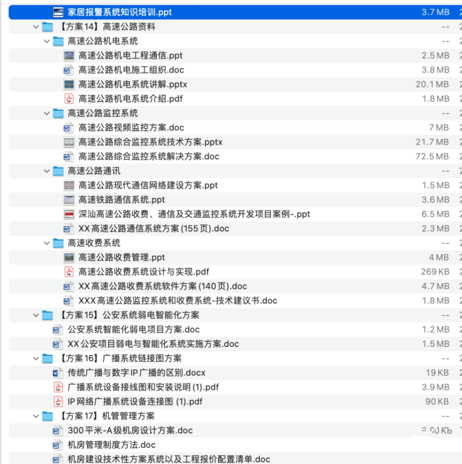The image size is (462, 464).
Task: Click the Word icon beside 高速公路视频监控方案.doc
Action: coord(68,127)
